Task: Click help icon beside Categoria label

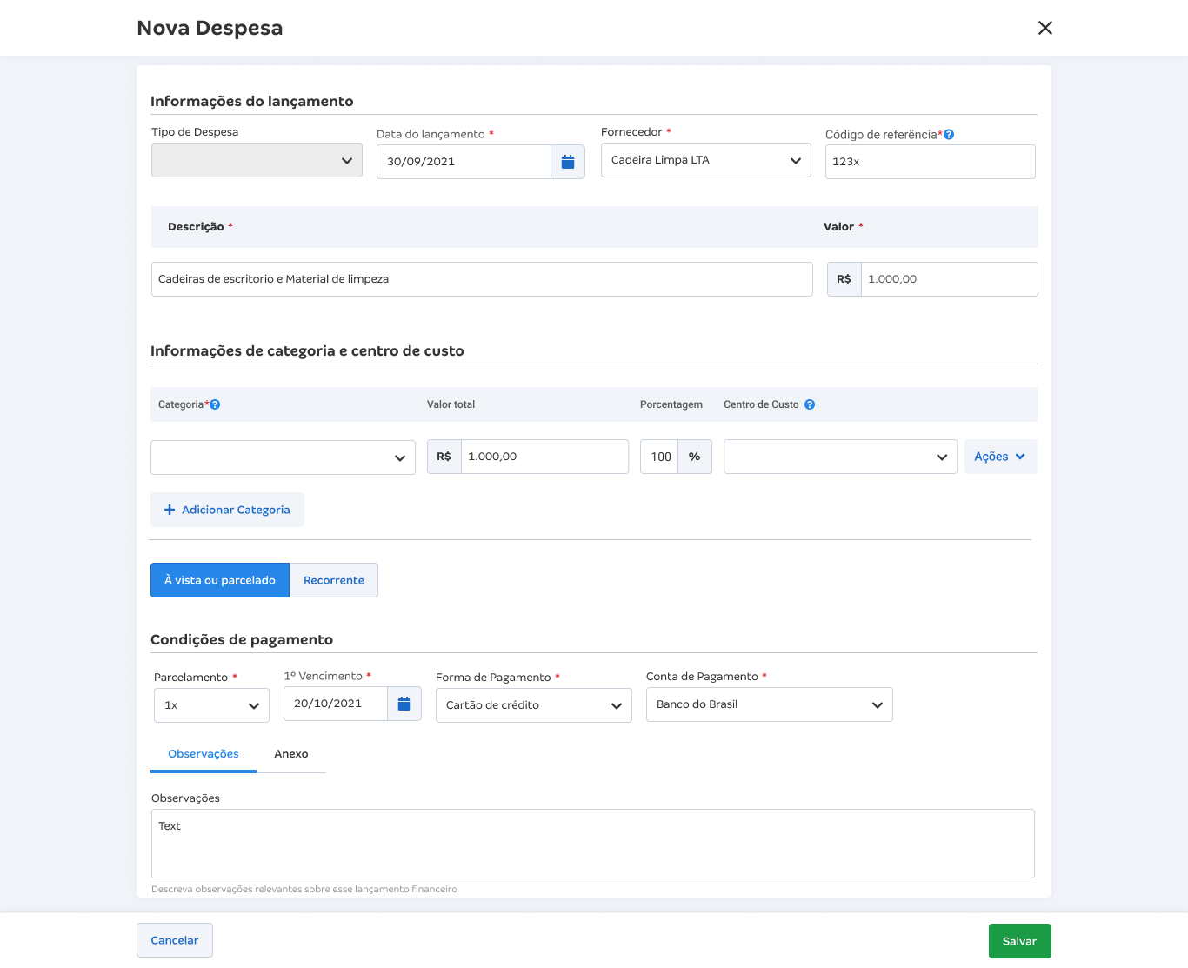Action: click(215, 404)
